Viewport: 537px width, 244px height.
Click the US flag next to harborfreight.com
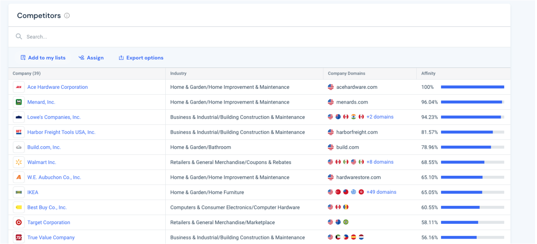(331, 132)
